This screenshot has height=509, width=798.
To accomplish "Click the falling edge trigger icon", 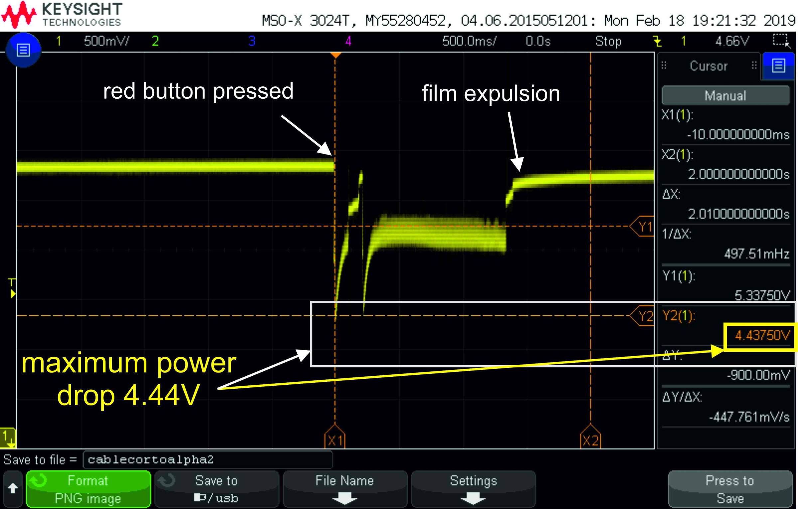I will coord(657,42).
